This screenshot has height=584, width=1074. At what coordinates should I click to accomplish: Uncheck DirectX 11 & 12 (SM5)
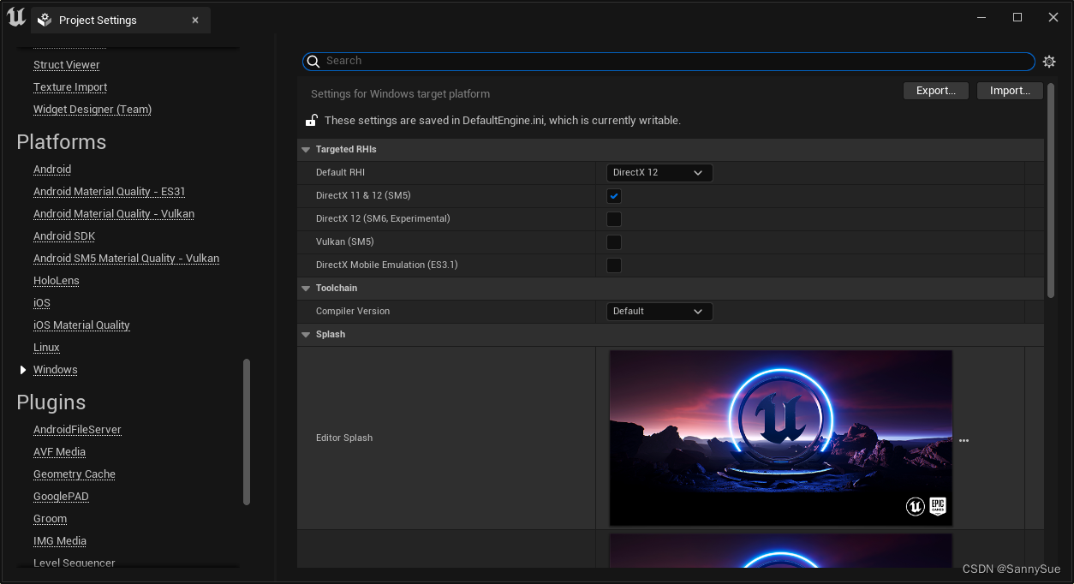[x=614, y=196]
